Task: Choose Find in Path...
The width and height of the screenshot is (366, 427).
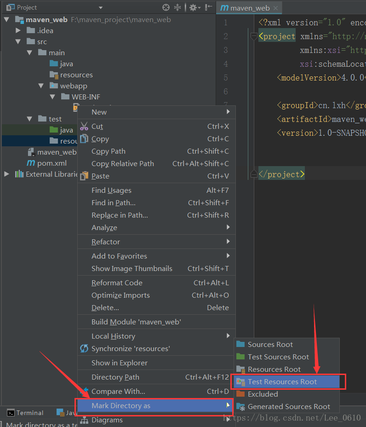Action: pyautogui.click(x=156, y=203)
